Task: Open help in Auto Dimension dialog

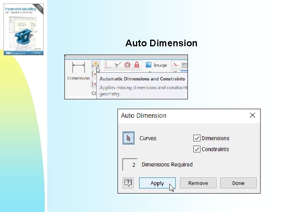Action: (128, 183)
